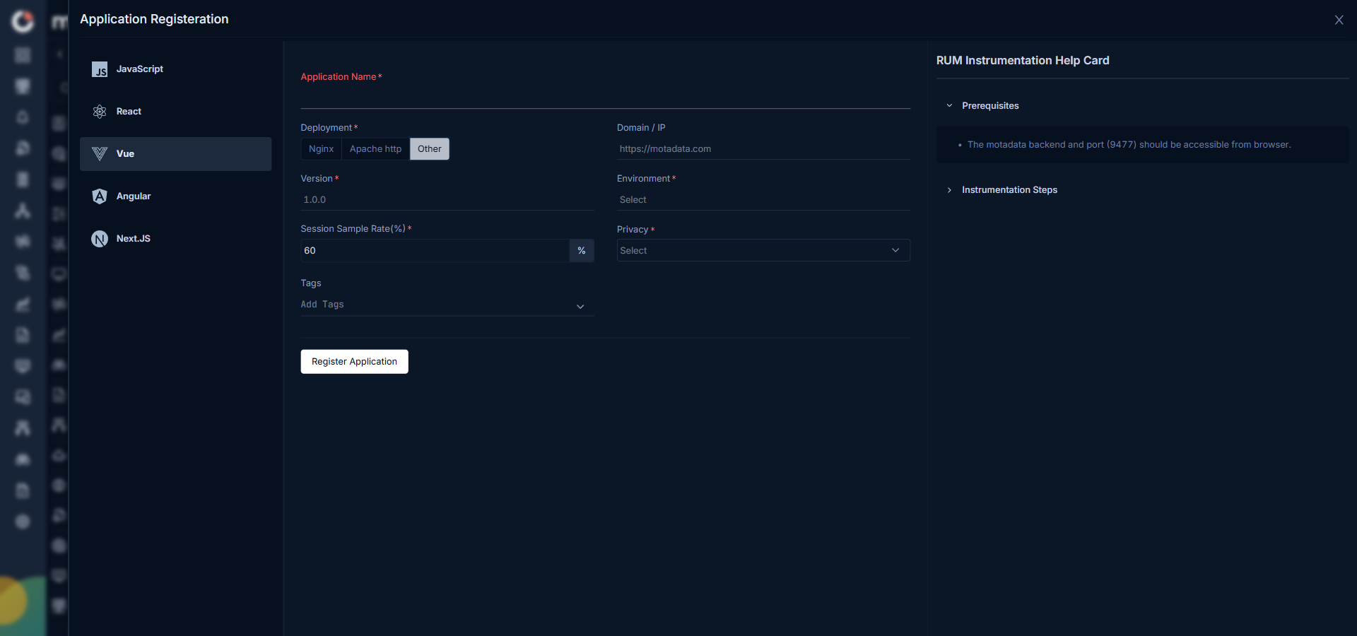The image size is (1357, 636).
Task: Choose Apache http deployment type
Action: pos(375,149)
